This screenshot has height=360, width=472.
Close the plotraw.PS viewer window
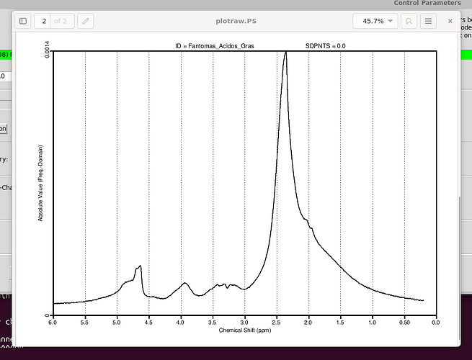(x=450, y=22)
